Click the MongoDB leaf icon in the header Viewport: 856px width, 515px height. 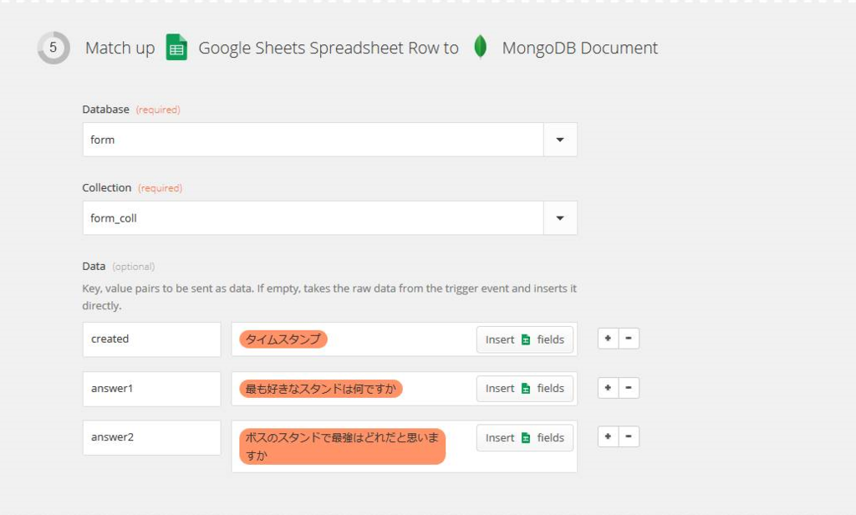coord(481,47)
